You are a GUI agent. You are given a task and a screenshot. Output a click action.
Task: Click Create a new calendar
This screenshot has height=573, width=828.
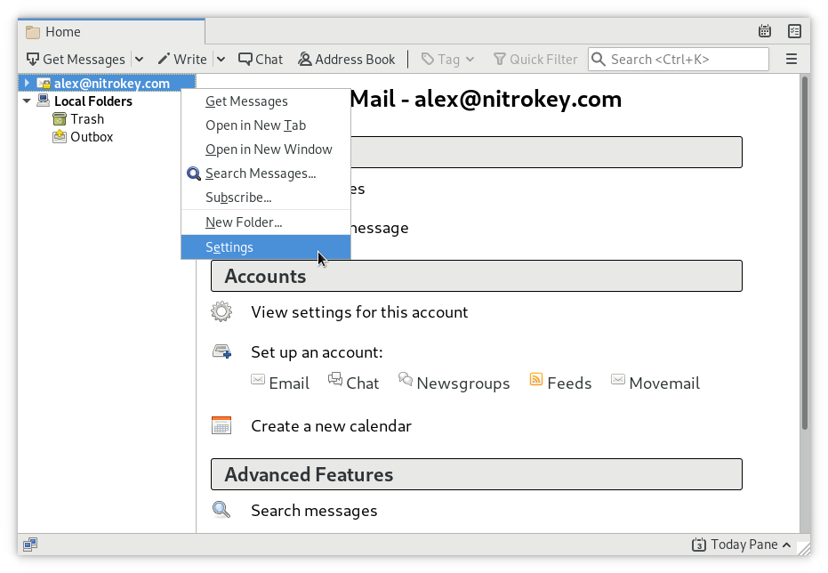click(x=331, y=426)
